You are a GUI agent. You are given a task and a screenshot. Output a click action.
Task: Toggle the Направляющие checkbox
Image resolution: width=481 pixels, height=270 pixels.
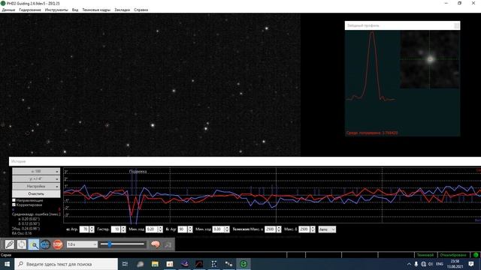pos(14,200)
